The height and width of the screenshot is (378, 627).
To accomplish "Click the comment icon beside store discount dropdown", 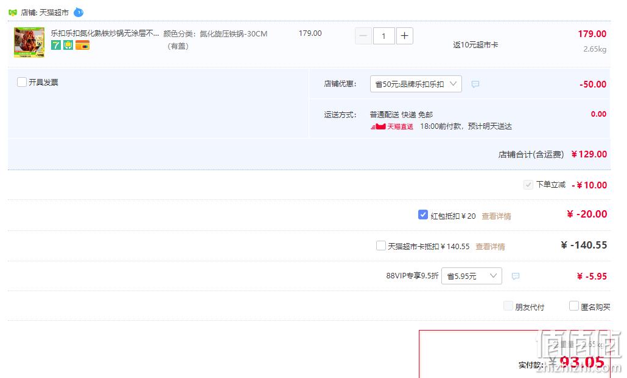I will click(x=475, y=84).
